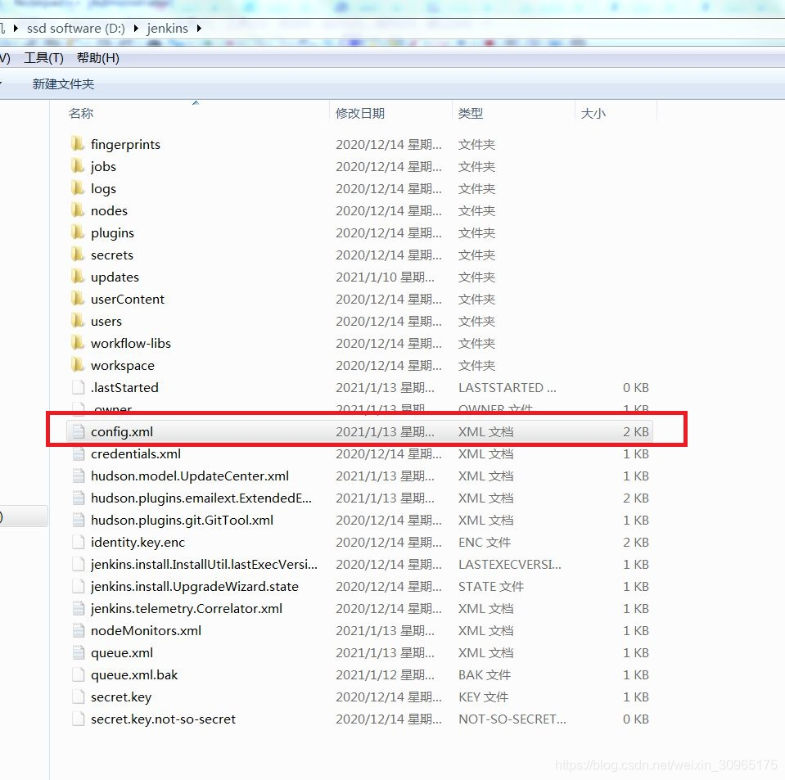Select the plugins folder name
The height and width of the screenshot is (780, 785).
click(x=113, y=232)
